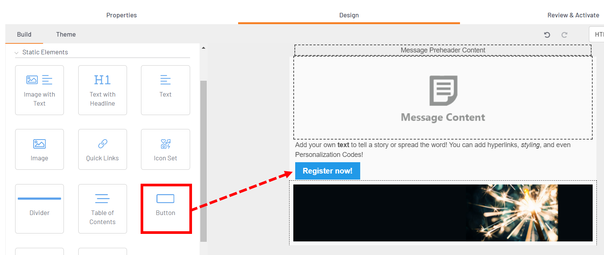Select the Text with Headline element
This screenshot has height=255, width=604.
point(102,90)
